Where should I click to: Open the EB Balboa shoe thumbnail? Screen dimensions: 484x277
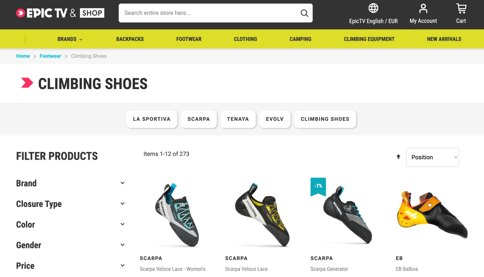432,214
